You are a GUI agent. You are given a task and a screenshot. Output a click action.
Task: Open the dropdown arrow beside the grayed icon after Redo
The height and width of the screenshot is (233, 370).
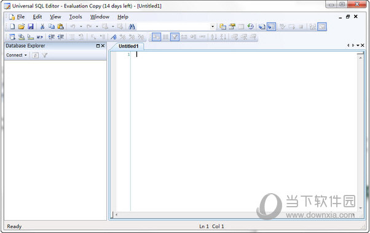click(113, 26)
